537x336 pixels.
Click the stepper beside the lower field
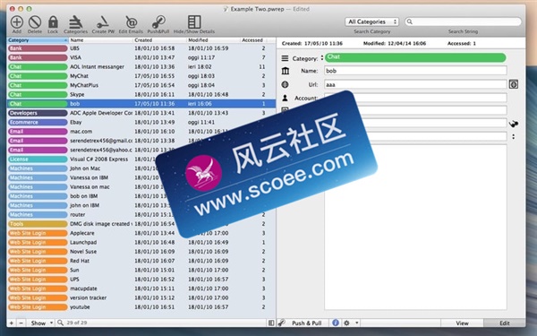[x=513, y=136]
